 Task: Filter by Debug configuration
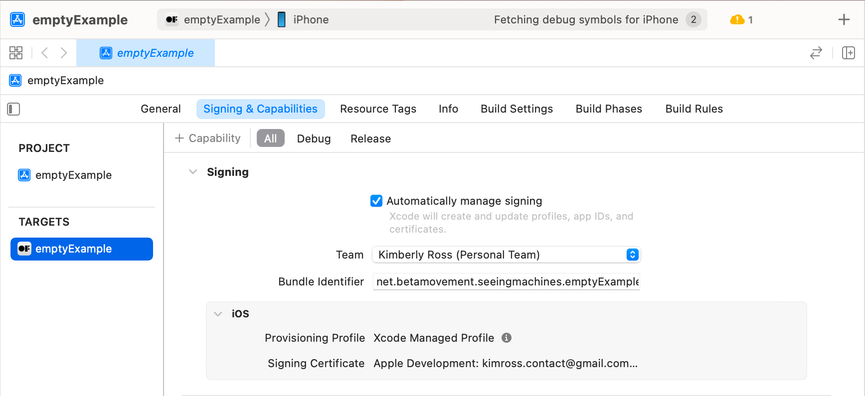click(x=314, y=138)
